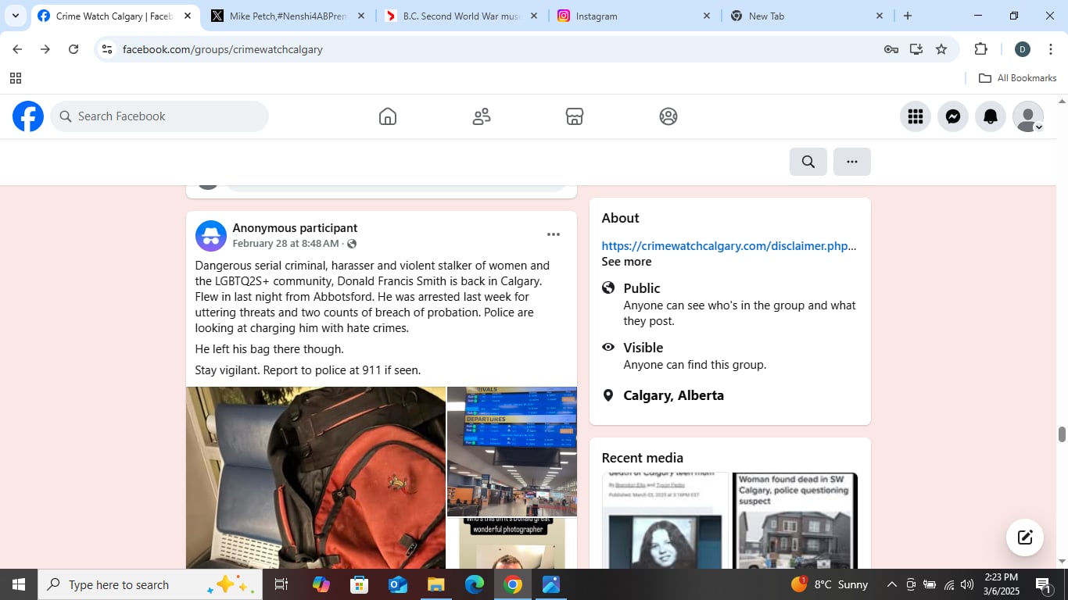Close the Instagram tab

[707, 16]
